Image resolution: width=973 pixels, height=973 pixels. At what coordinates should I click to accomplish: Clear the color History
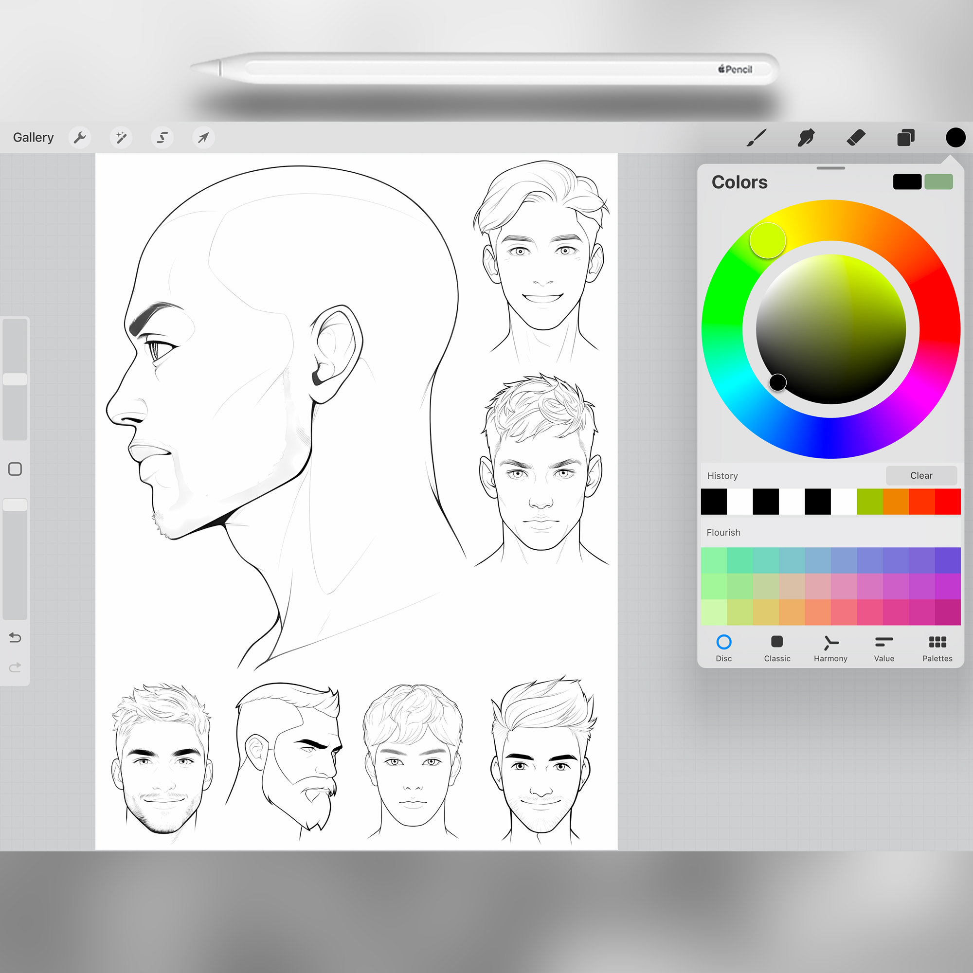(x=921, y=475)
